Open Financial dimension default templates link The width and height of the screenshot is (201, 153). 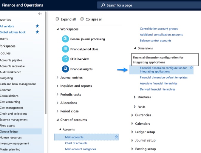[x=164, y=77]
